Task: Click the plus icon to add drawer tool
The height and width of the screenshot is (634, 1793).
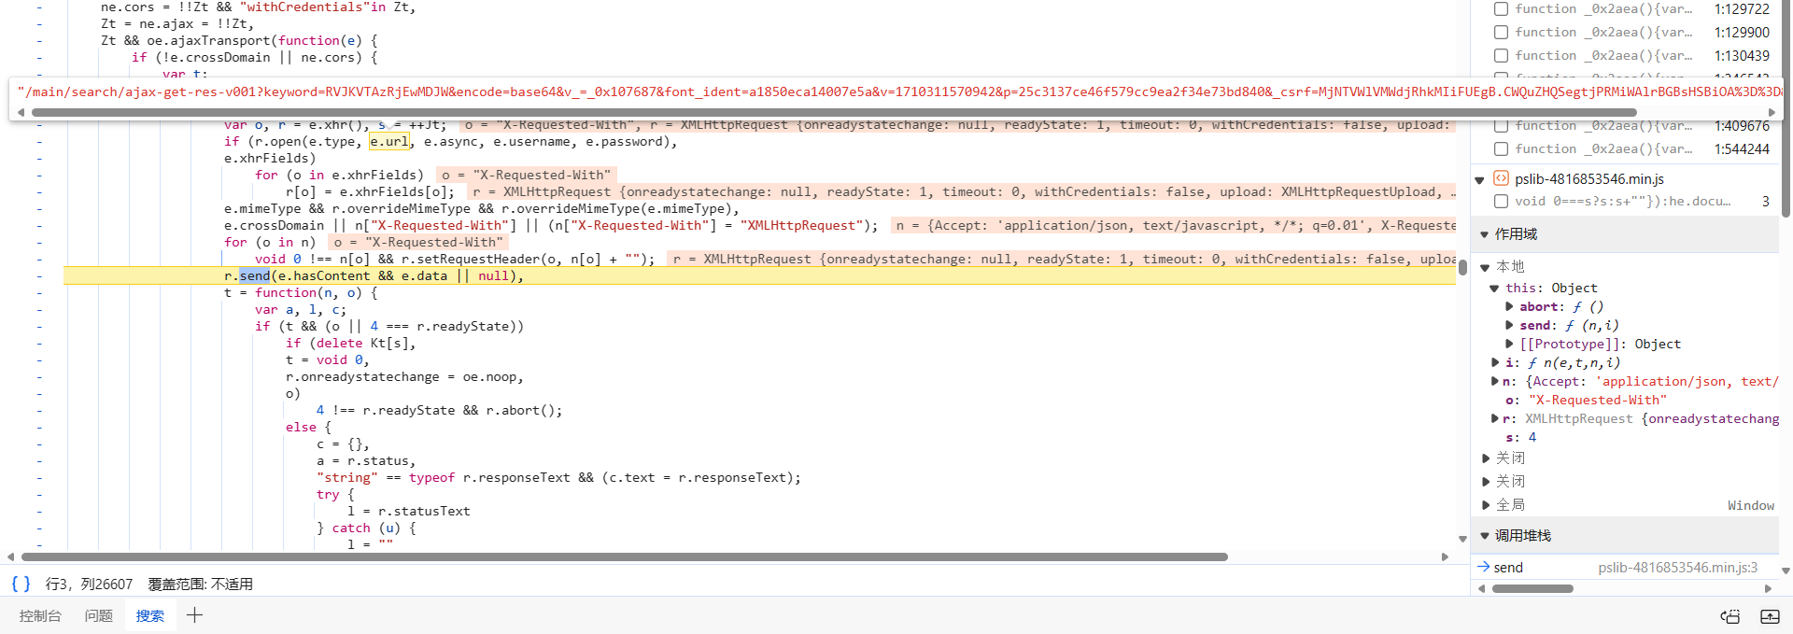Action: pyautogui.click(x=194, y=614)
